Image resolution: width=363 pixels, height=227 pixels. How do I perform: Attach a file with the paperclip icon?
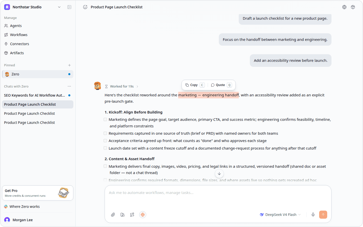click(x=113, y=215)
